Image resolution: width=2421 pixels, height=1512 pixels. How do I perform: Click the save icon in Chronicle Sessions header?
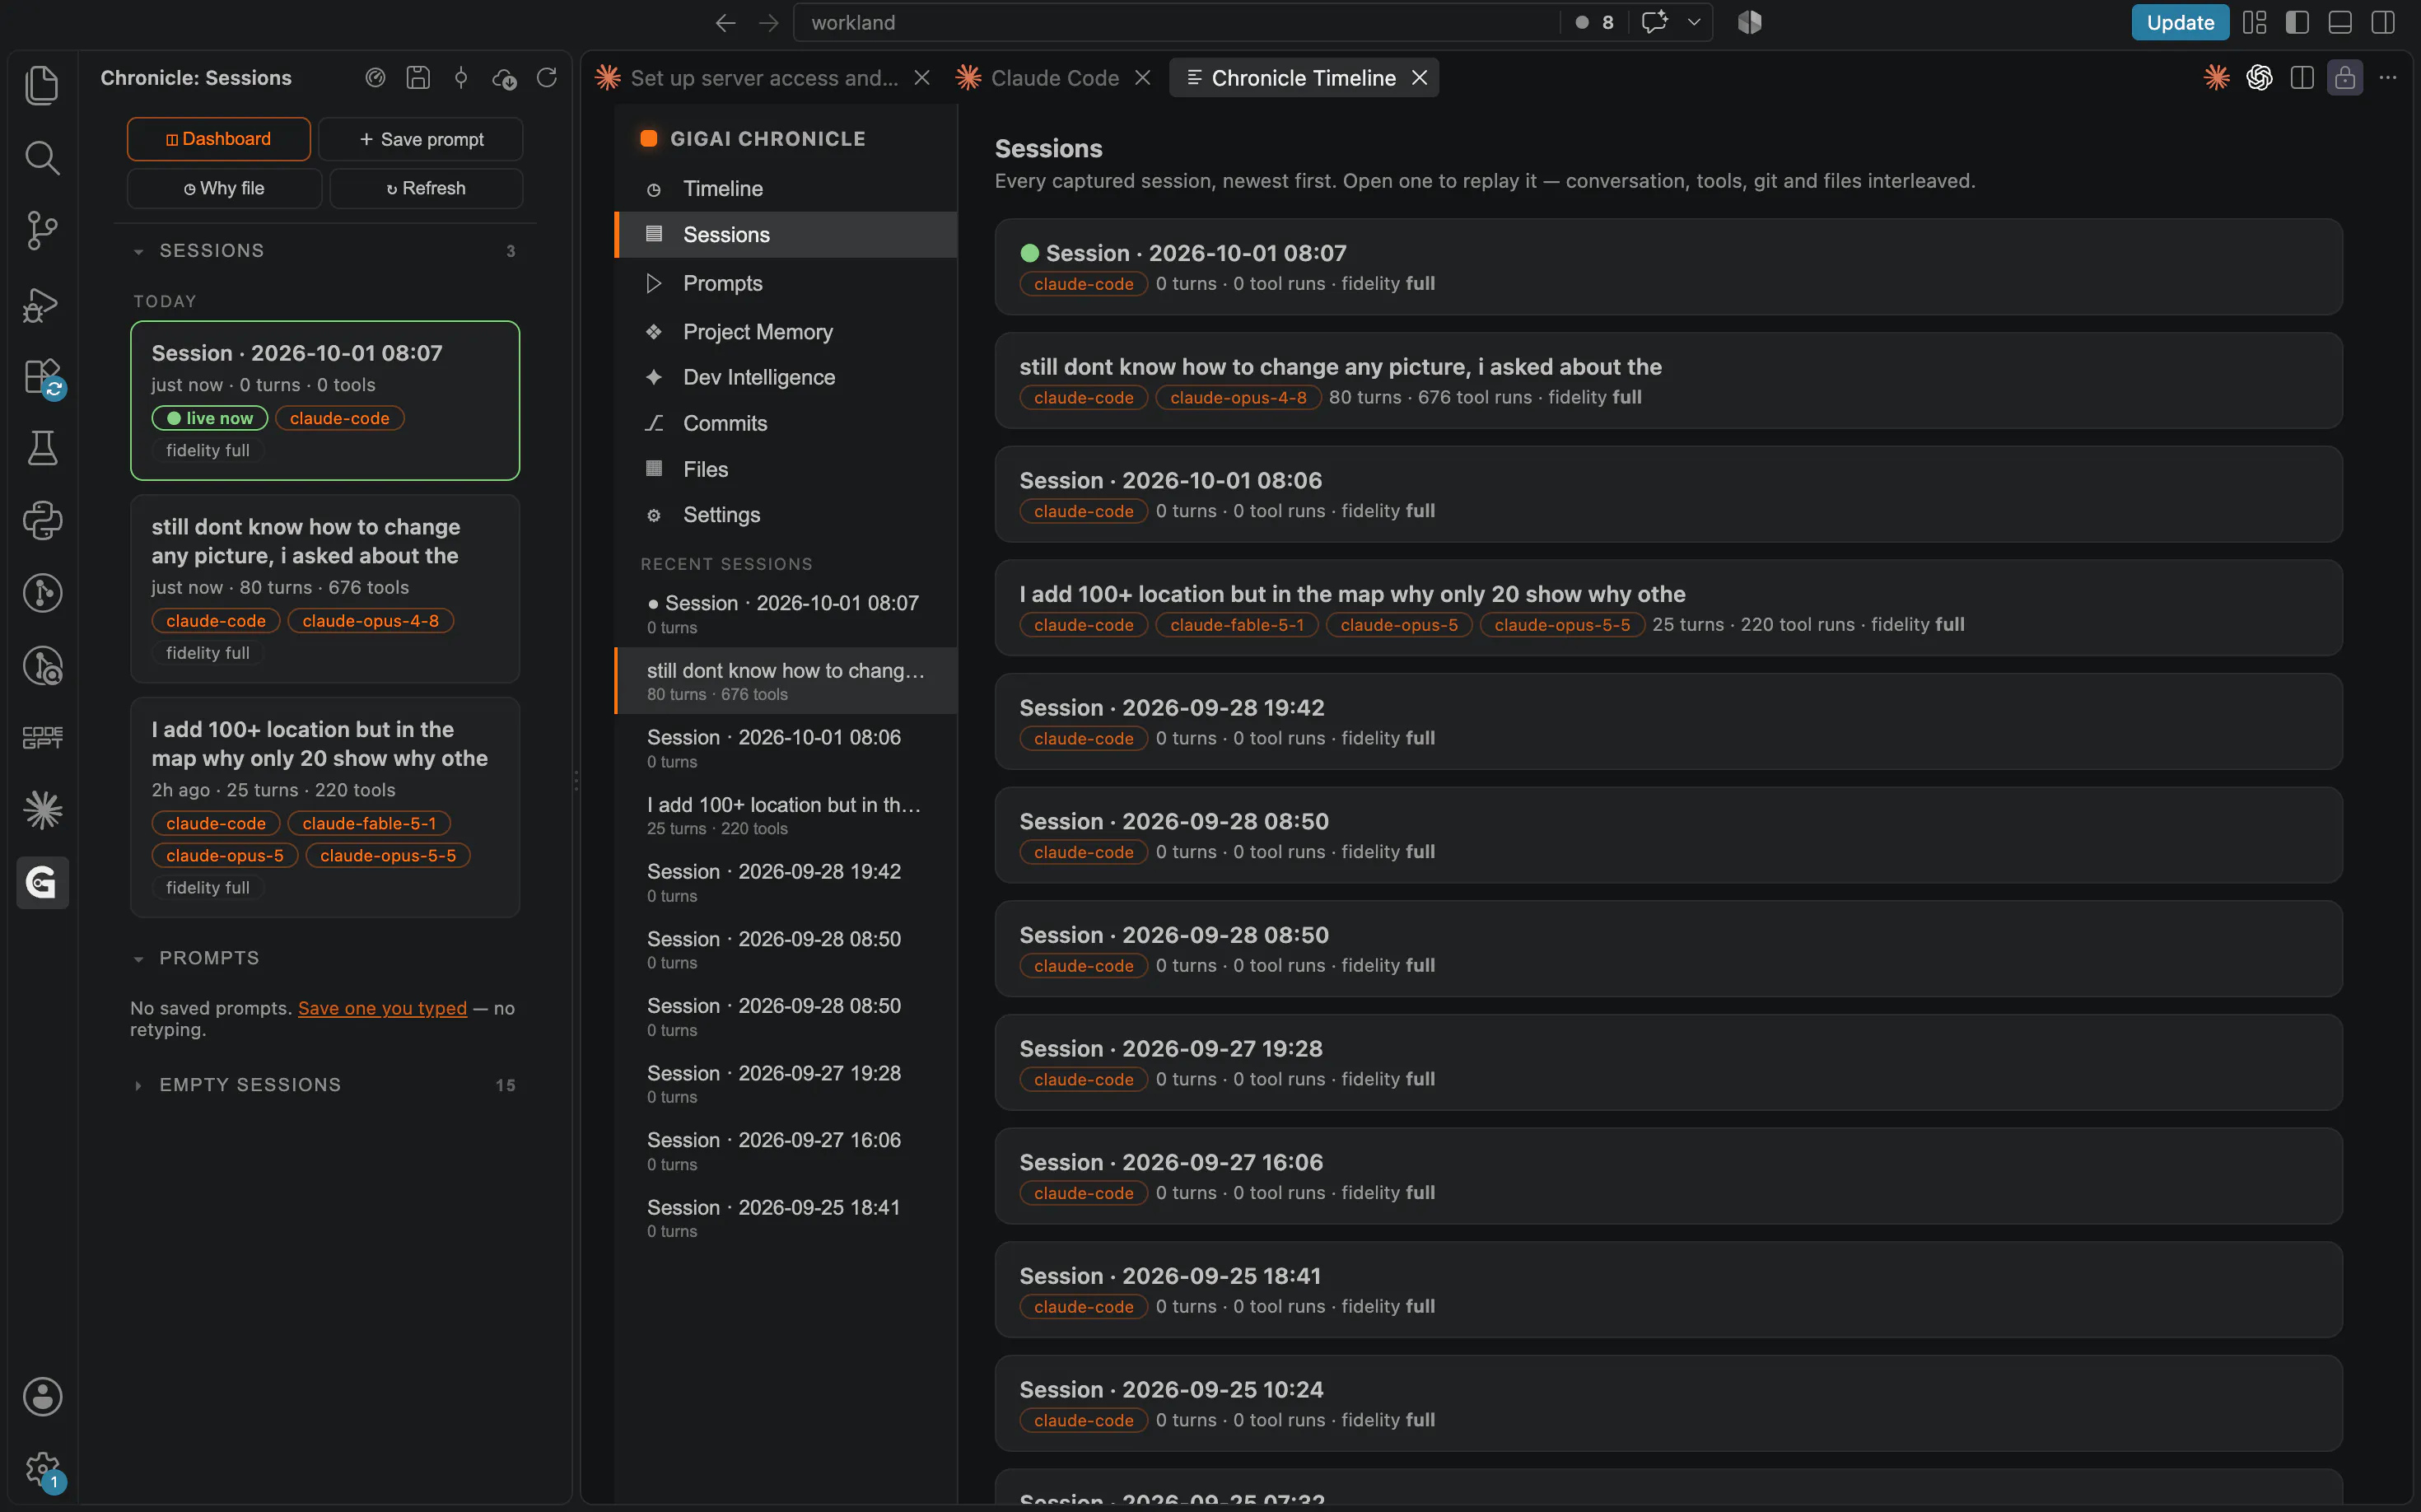418,78
